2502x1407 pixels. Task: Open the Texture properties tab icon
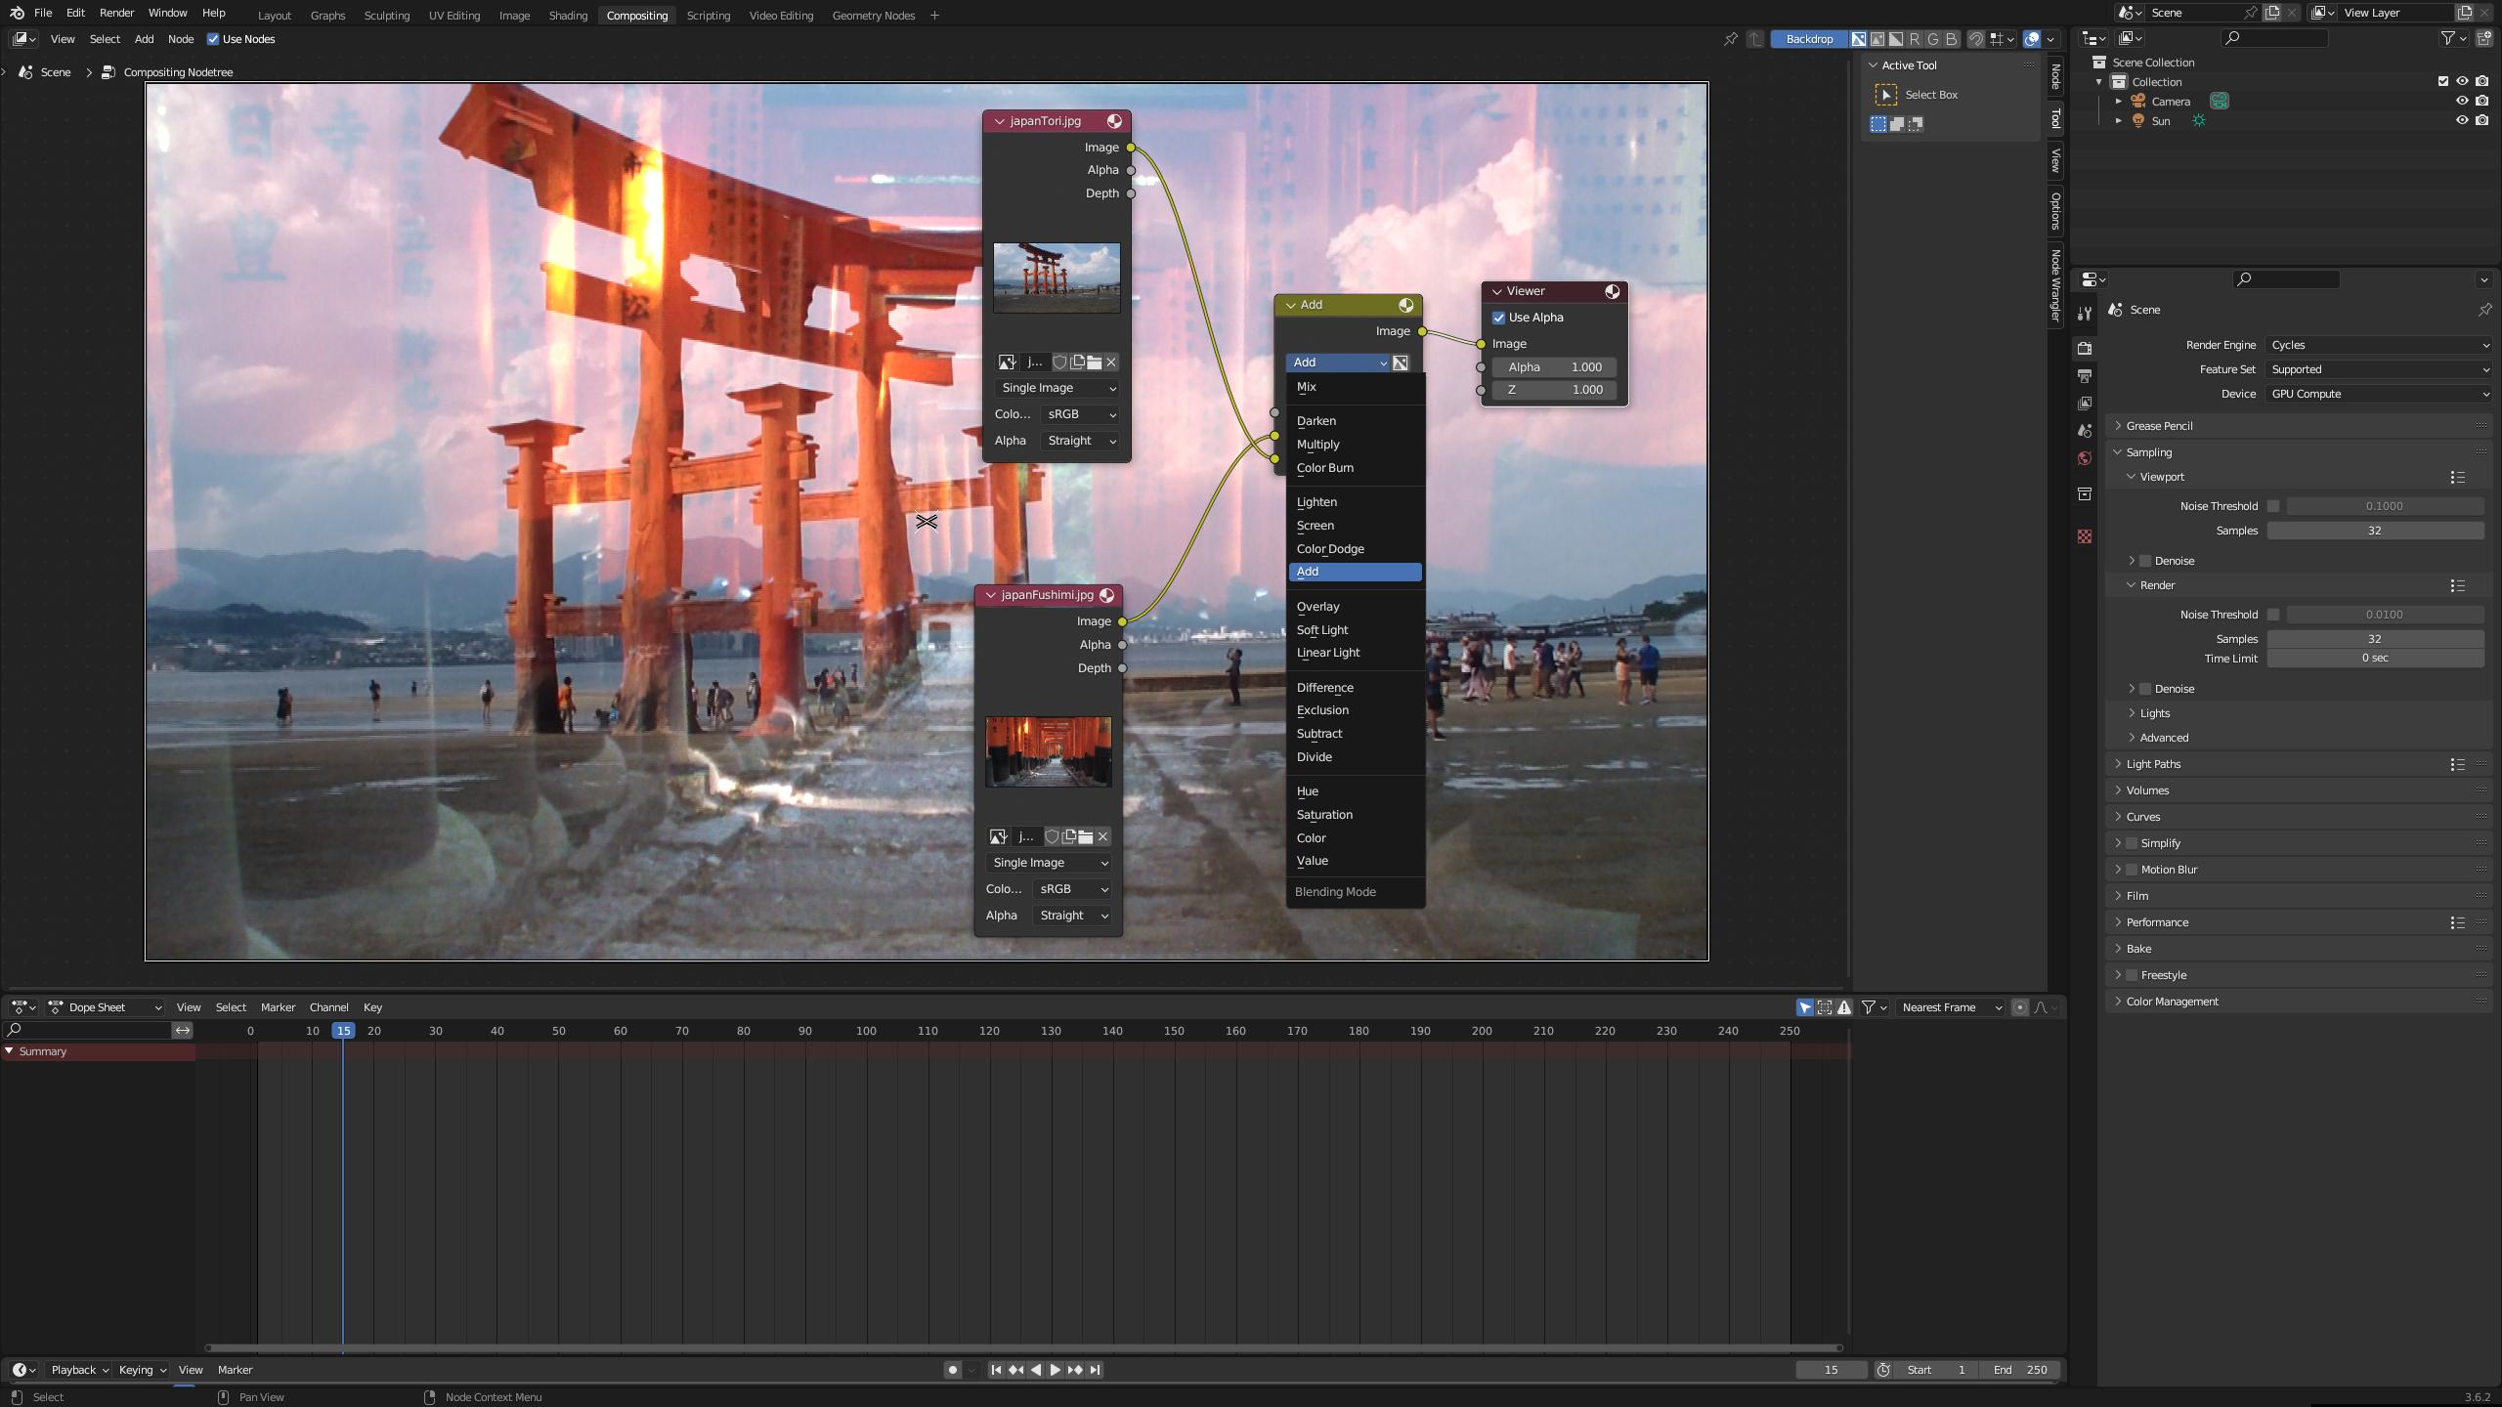(x=2084, y=536)
